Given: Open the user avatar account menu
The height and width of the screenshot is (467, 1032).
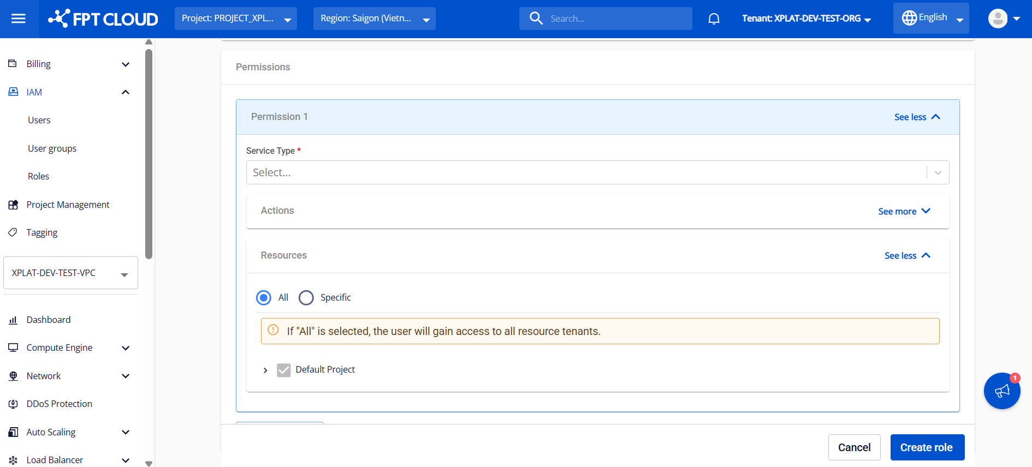Looking at the screenshot, I should [1003, 19].
